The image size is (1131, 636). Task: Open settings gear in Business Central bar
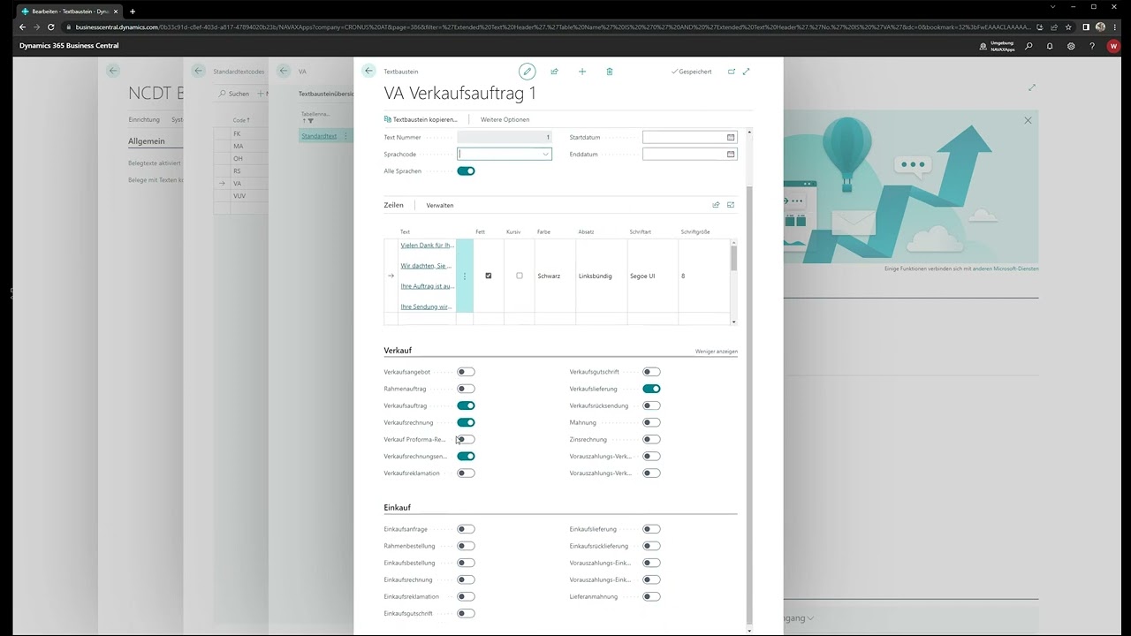point(1071,46)
